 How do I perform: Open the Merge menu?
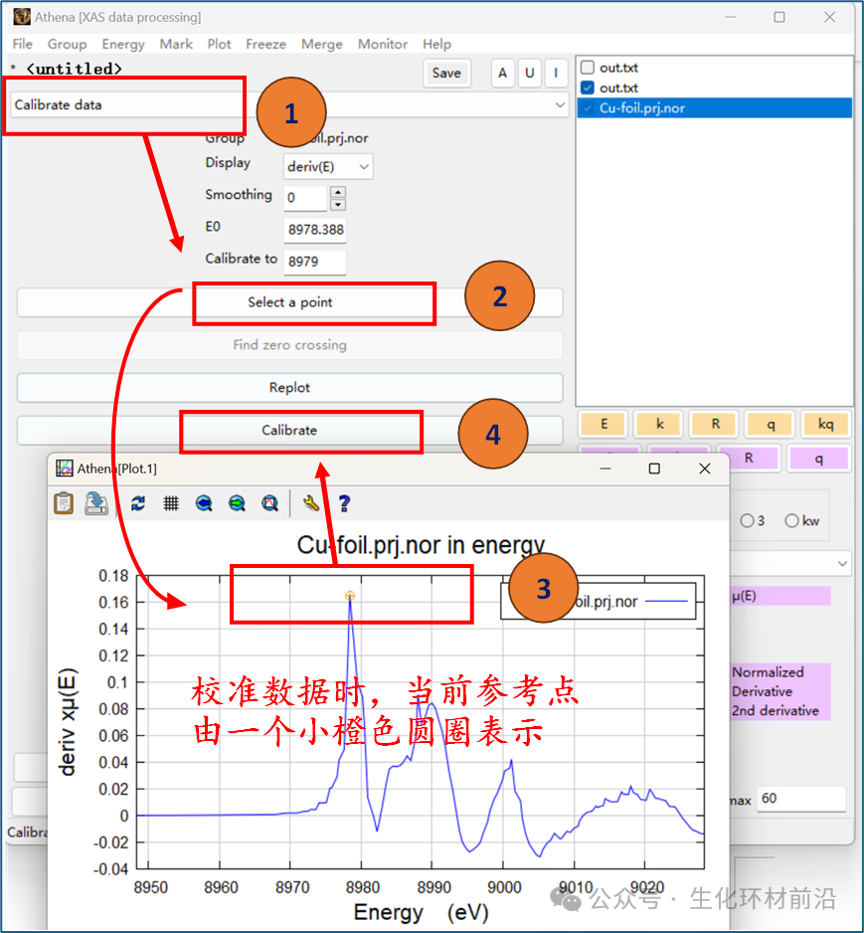[322, 44]
